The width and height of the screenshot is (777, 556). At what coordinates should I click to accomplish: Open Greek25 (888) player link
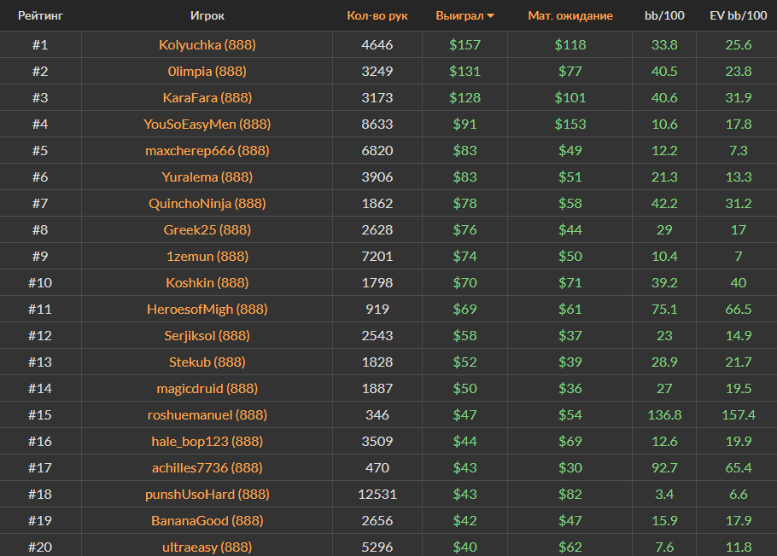pyautogui.click(x=207, y=230)
